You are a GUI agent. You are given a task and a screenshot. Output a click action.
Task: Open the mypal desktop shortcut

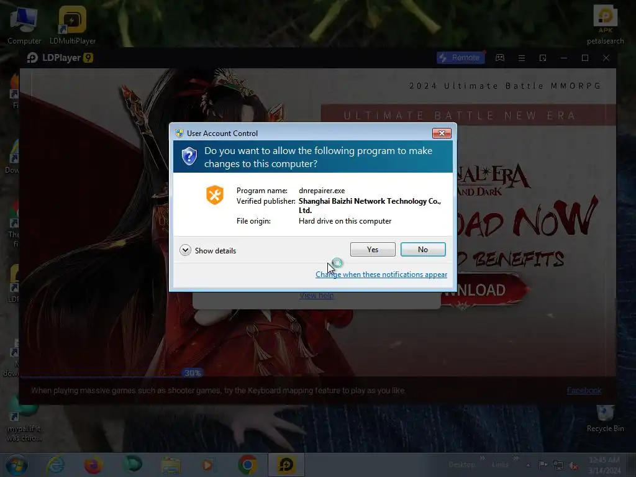tap(24, 420)
